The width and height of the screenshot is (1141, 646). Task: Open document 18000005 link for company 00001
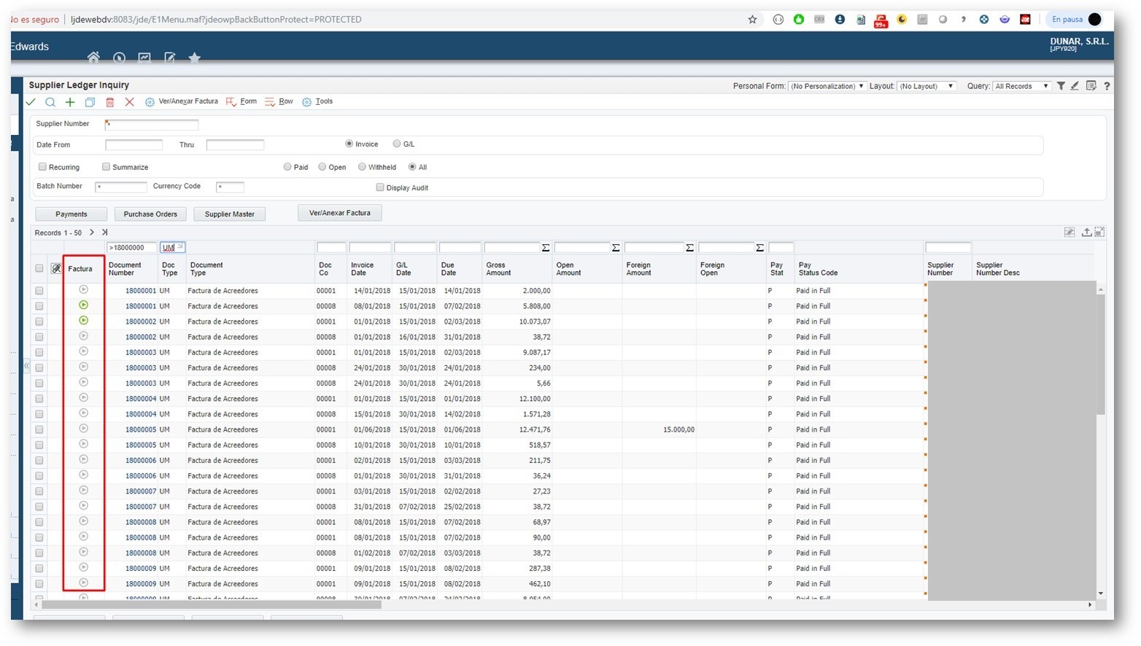(x=141, y=429)
